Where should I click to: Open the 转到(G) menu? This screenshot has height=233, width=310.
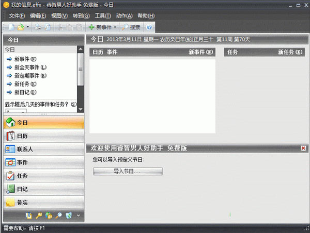pos(81,16)
